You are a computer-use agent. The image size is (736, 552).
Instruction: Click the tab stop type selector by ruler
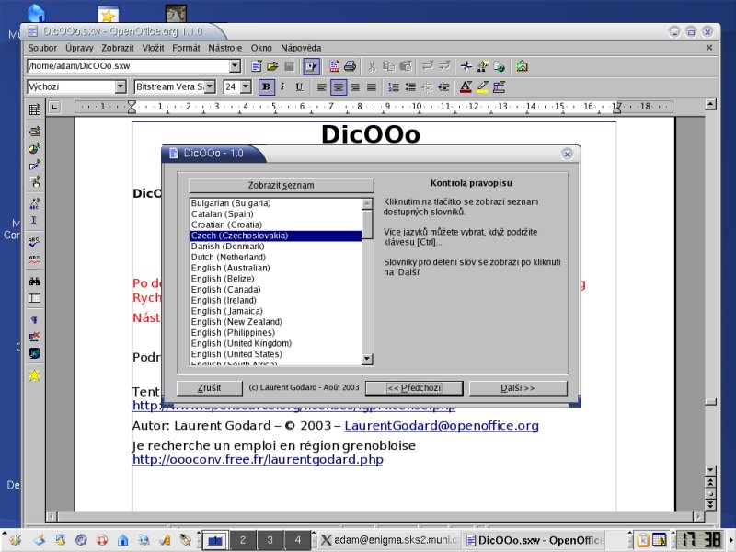54,107
